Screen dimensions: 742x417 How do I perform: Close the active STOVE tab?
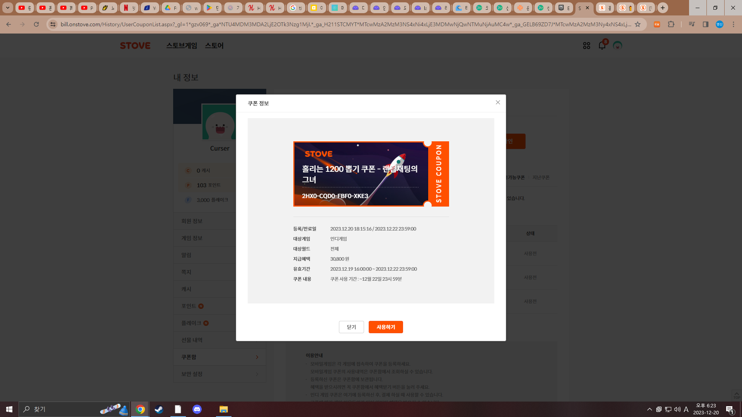pos(587,8)
